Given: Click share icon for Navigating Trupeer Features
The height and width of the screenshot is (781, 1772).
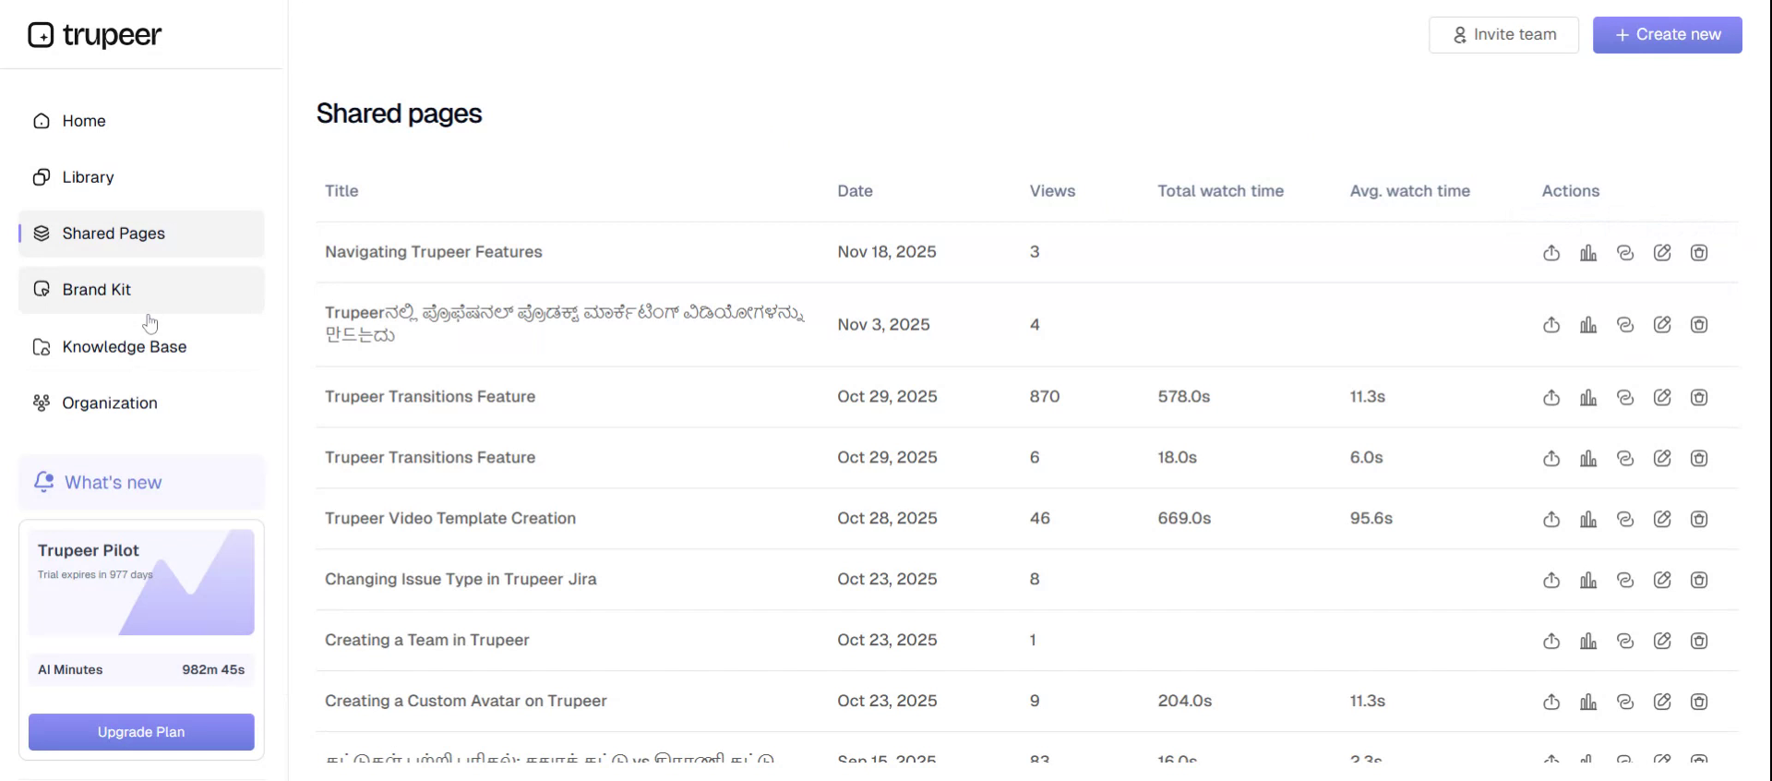Looking at the screenshot, I should click(1551, 253).
